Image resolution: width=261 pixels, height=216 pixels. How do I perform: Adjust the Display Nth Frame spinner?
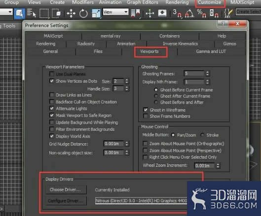coord(207,82)
